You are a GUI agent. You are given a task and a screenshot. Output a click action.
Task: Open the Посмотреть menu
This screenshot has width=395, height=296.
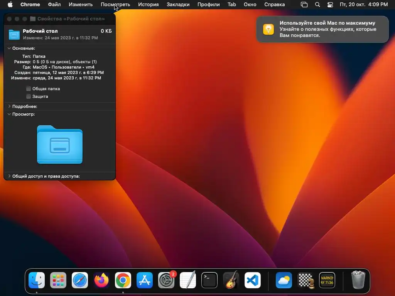click(115, 5)
